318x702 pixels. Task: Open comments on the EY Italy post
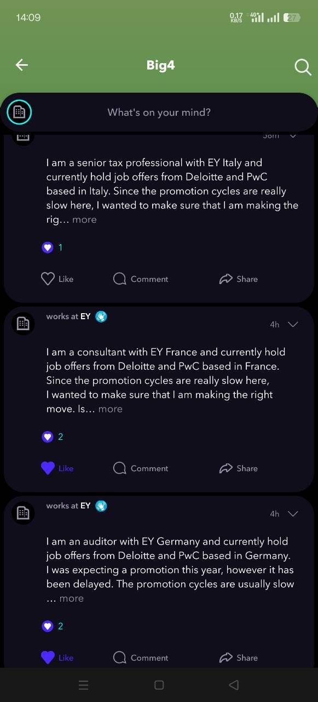pos(141,279)
